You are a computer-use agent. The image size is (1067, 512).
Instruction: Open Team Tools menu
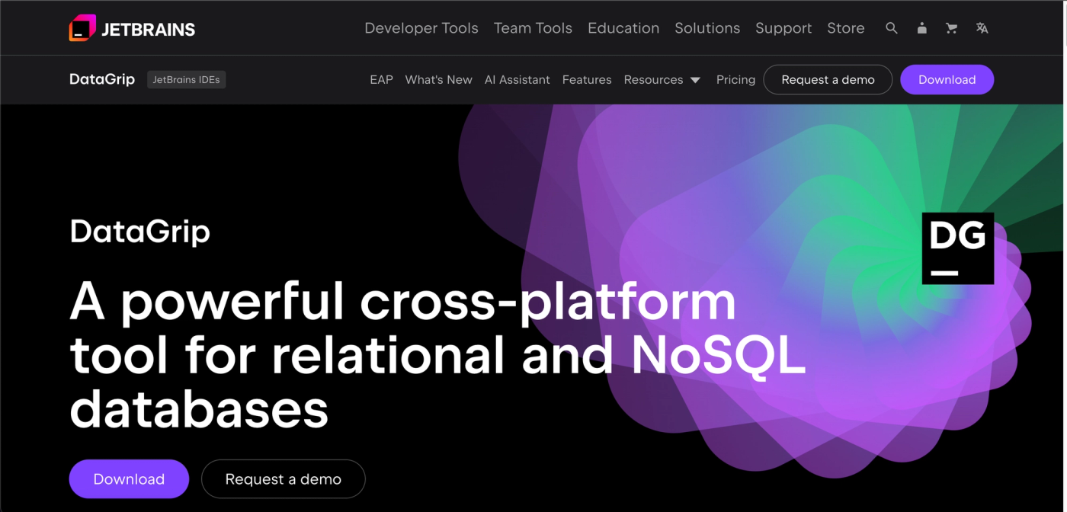533,28
